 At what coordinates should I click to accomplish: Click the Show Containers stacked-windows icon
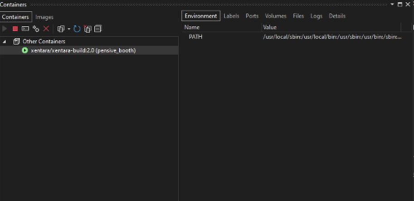click(61, 29)
